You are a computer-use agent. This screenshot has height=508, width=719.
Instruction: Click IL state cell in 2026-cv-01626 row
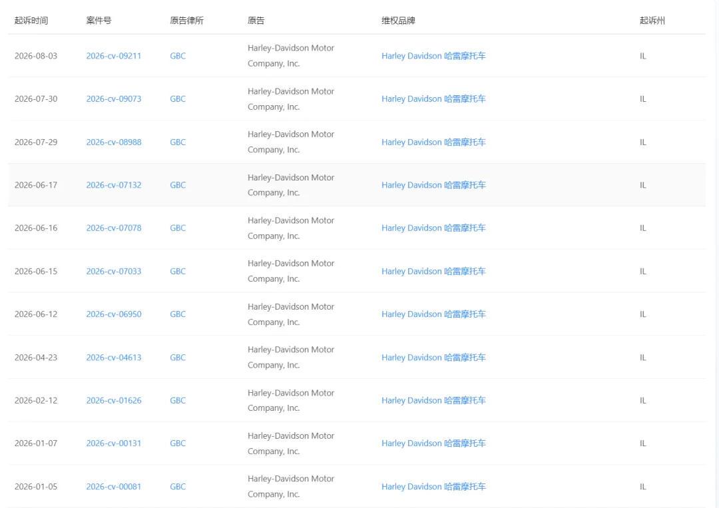pos(643,400)
